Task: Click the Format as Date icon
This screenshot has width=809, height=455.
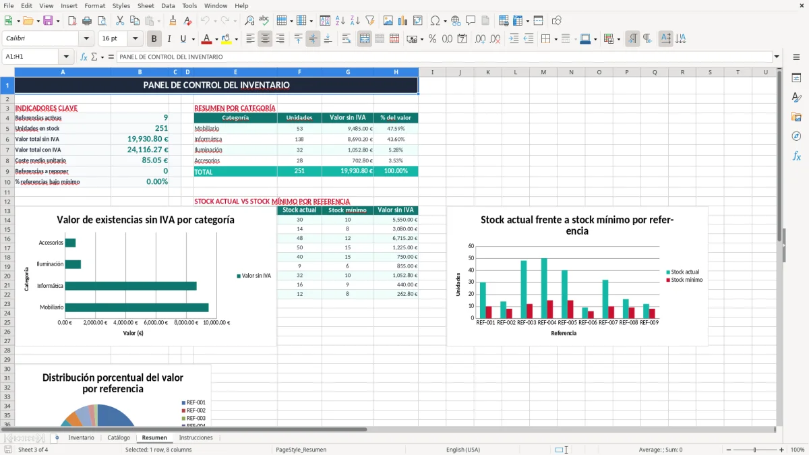Action: tap(462, 39)
